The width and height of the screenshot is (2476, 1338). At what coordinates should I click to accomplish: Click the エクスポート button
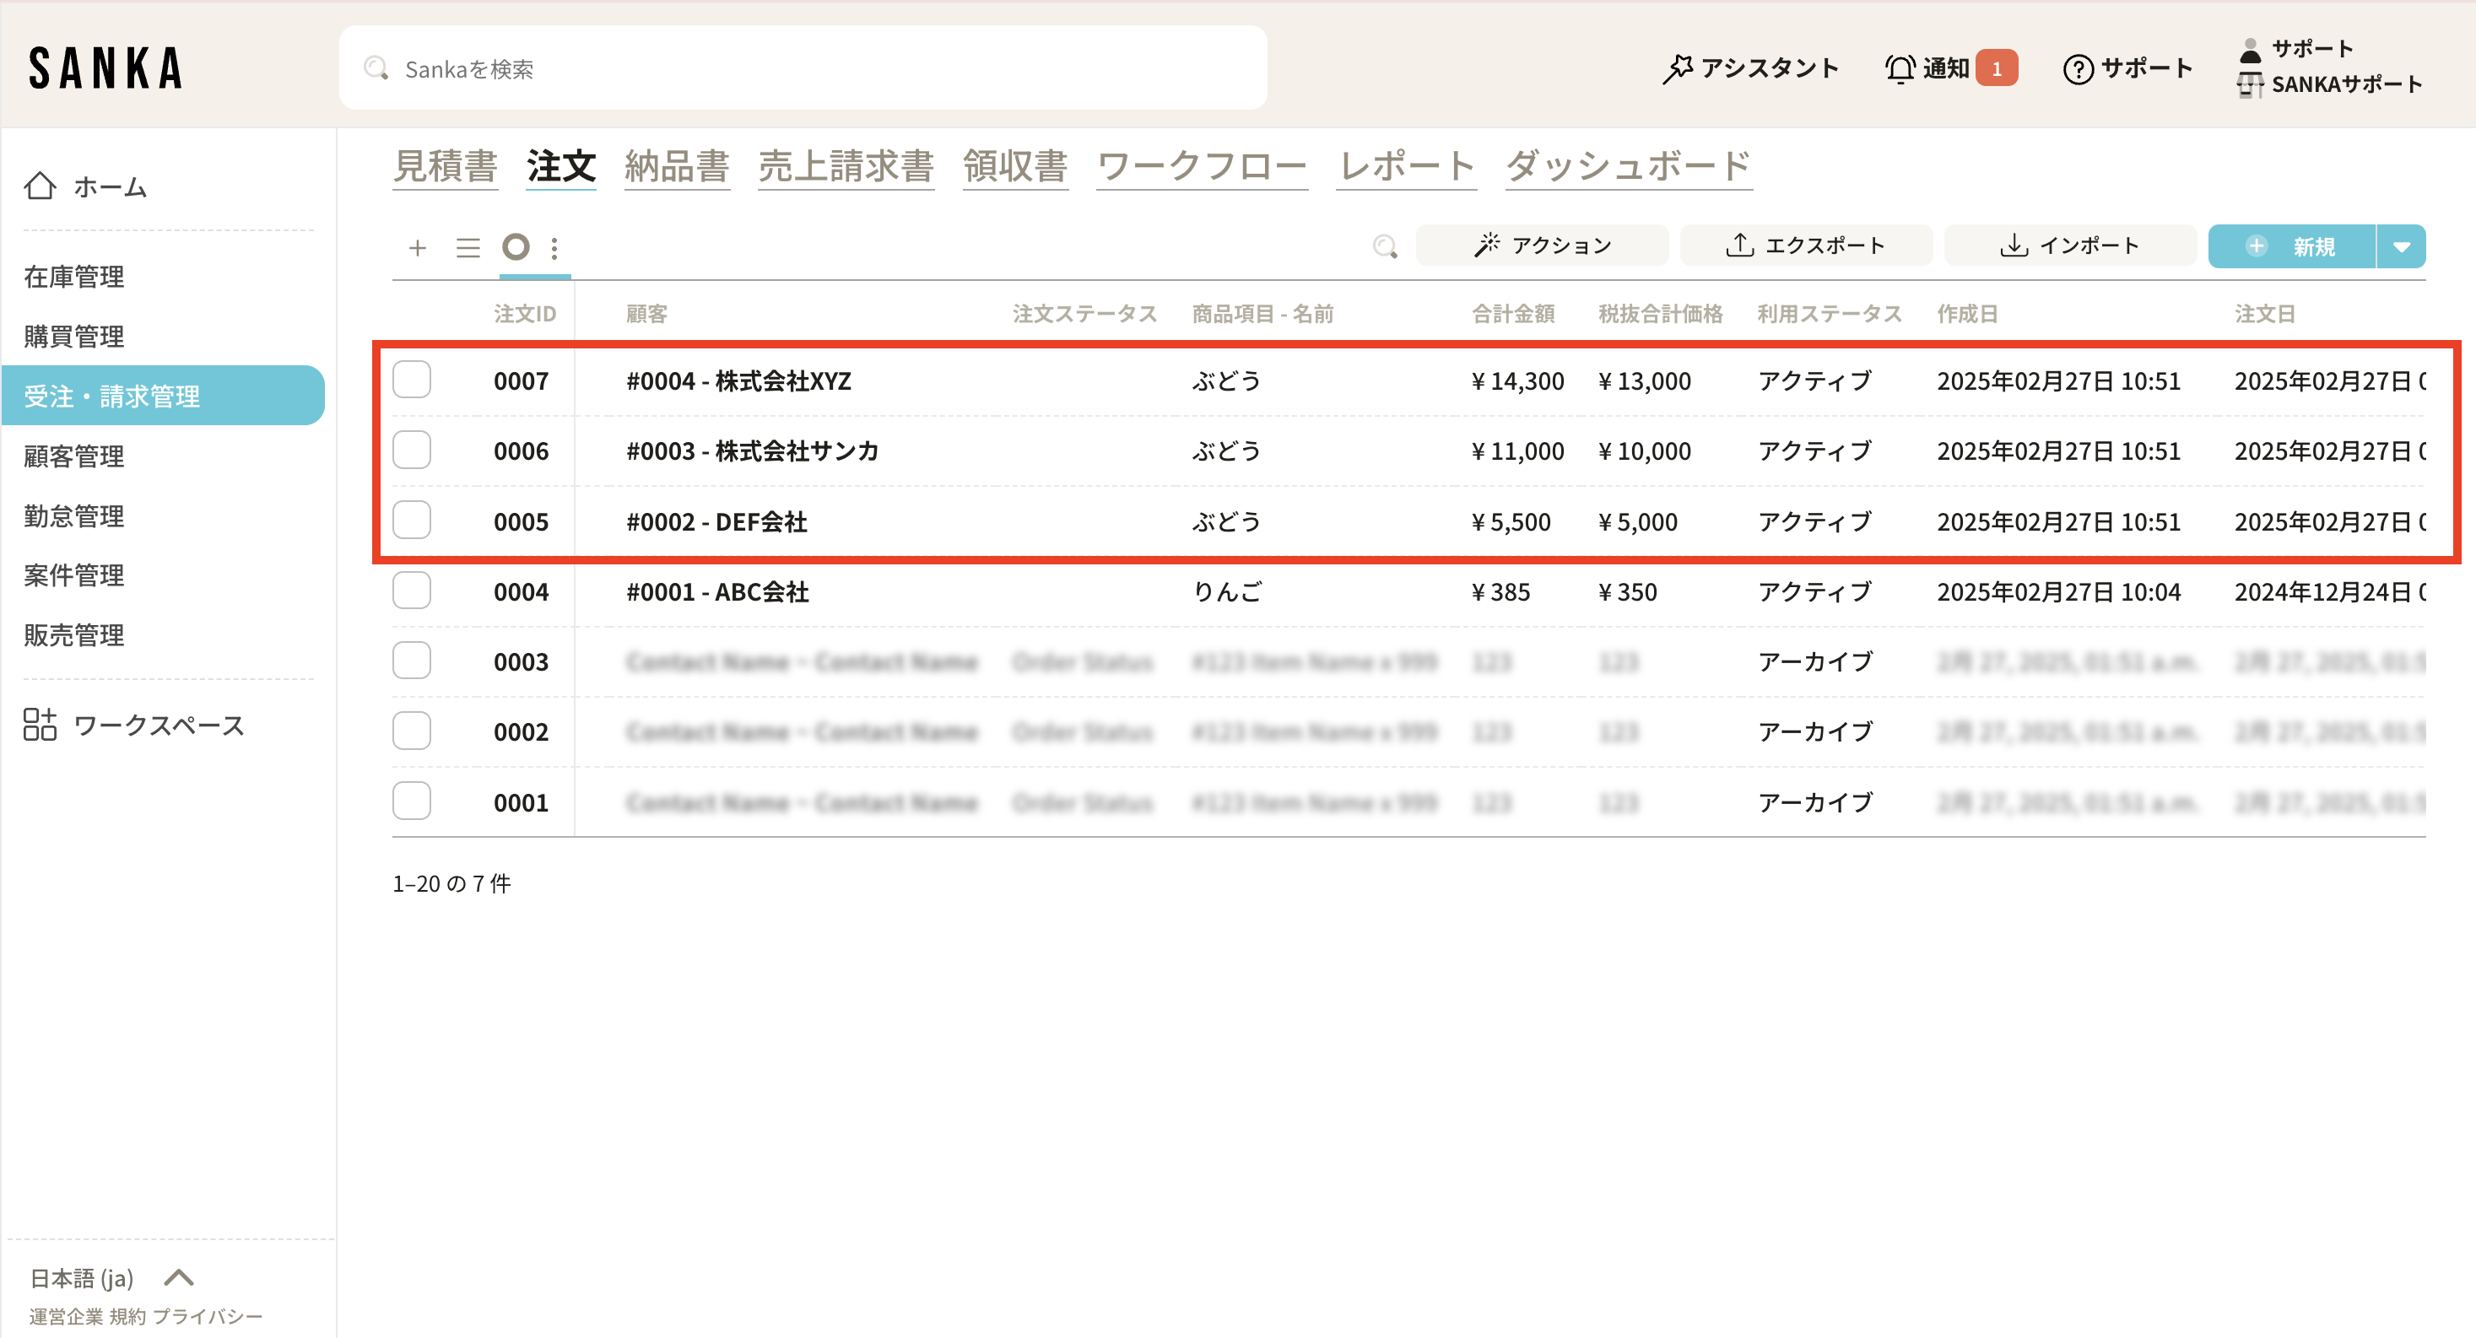[1805, 246]
